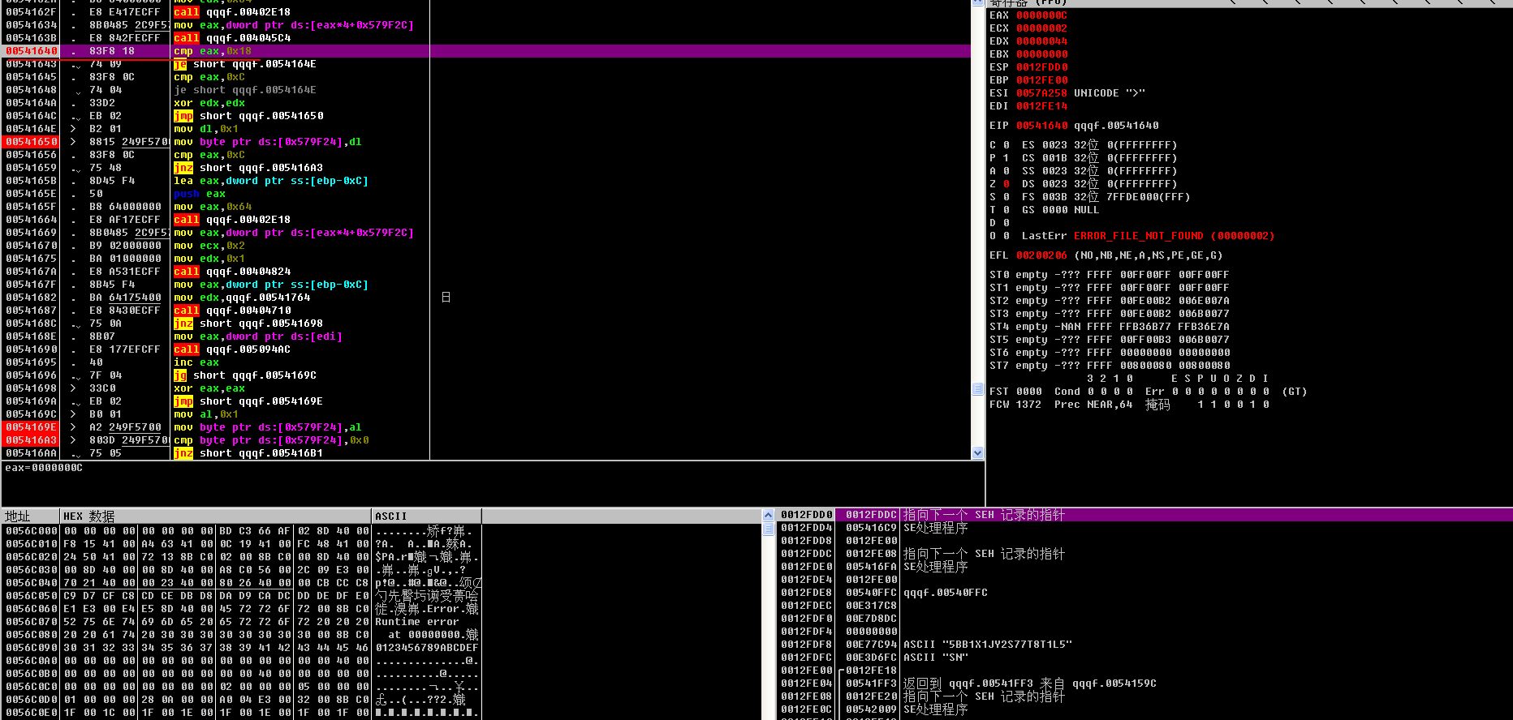This screenshot has height=720, width=1513.
Task: Click the ST0 empty FPU register line
Action: click(x=1109, y=275)
